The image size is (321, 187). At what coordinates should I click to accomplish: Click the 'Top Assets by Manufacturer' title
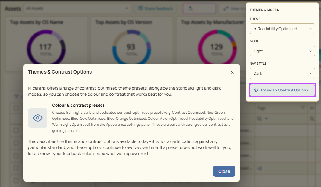click(212, 22)
